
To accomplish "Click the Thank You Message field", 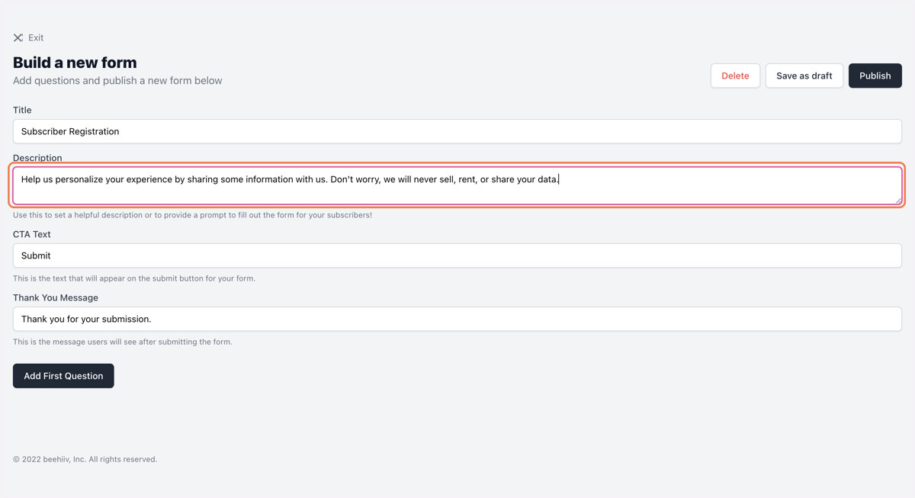I will (457, 319).
